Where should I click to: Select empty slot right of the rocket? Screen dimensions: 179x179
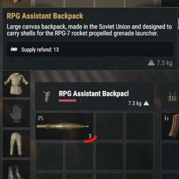[110, 126]
